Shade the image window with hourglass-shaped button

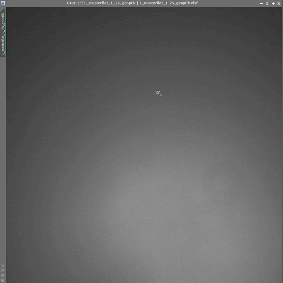[267, 3]
